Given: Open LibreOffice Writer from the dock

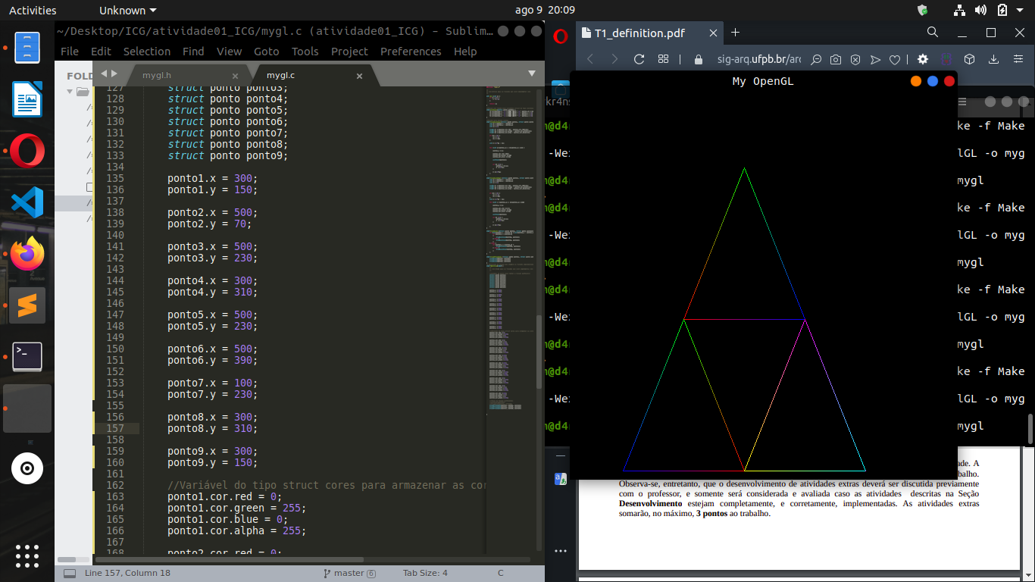Looking at the screenshot, I should tap(27, 99).
